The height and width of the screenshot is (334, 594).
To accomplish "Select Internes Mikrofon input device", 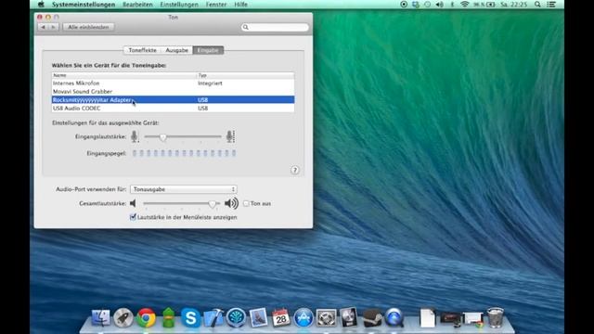I will (173, 83).
